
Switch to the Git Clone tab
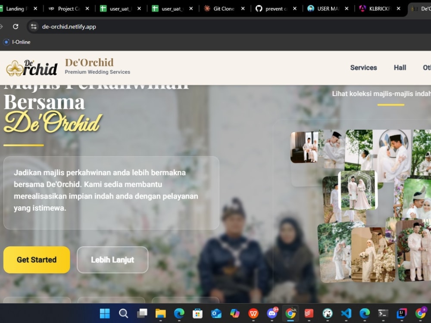(x=223, y=9)
